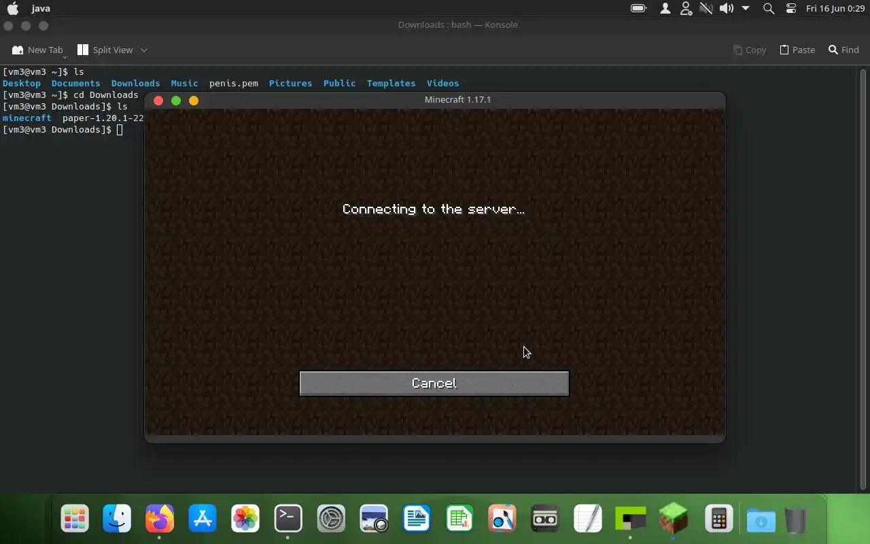This screenshot has height=544, width=870.
Task: Open the Downloads folder in the dock
Action: [761, 521]
